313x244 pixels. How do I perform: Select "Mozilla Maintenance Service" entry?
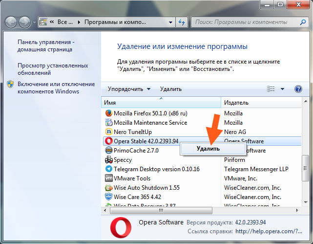point(150,123)
